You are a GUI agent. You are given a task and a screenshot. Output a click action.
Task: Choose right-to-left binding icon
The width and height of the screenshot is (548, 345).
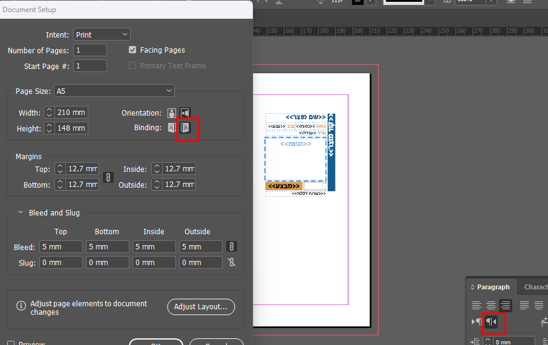(x=186, y=128)
